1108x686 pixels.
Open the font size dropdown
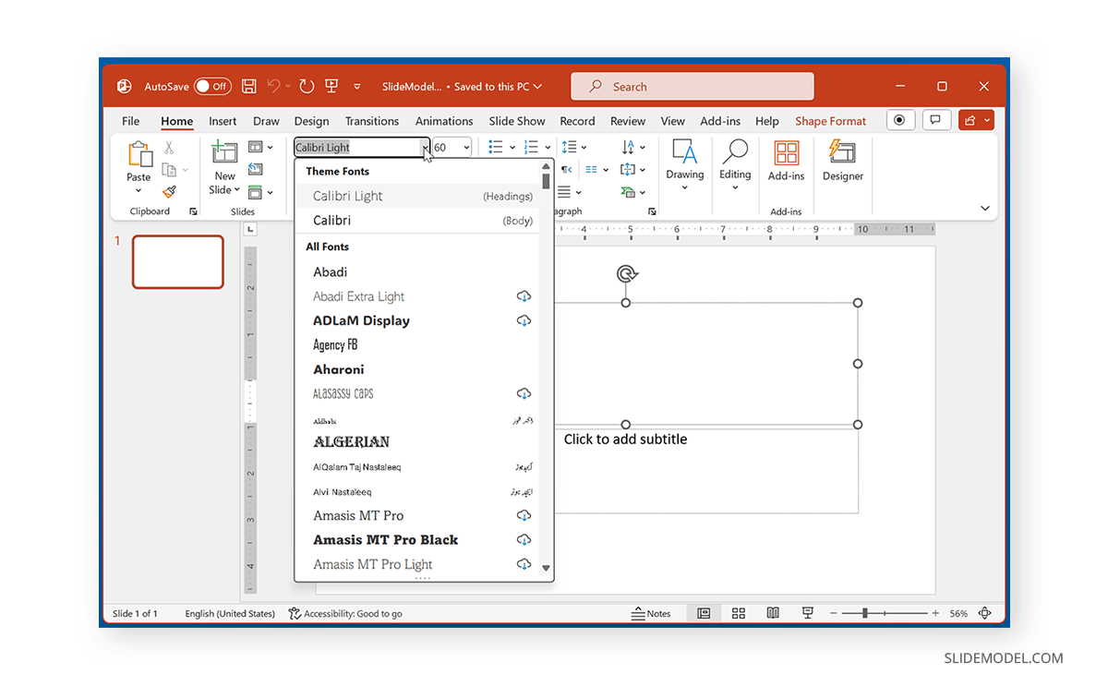pos(466,147)
